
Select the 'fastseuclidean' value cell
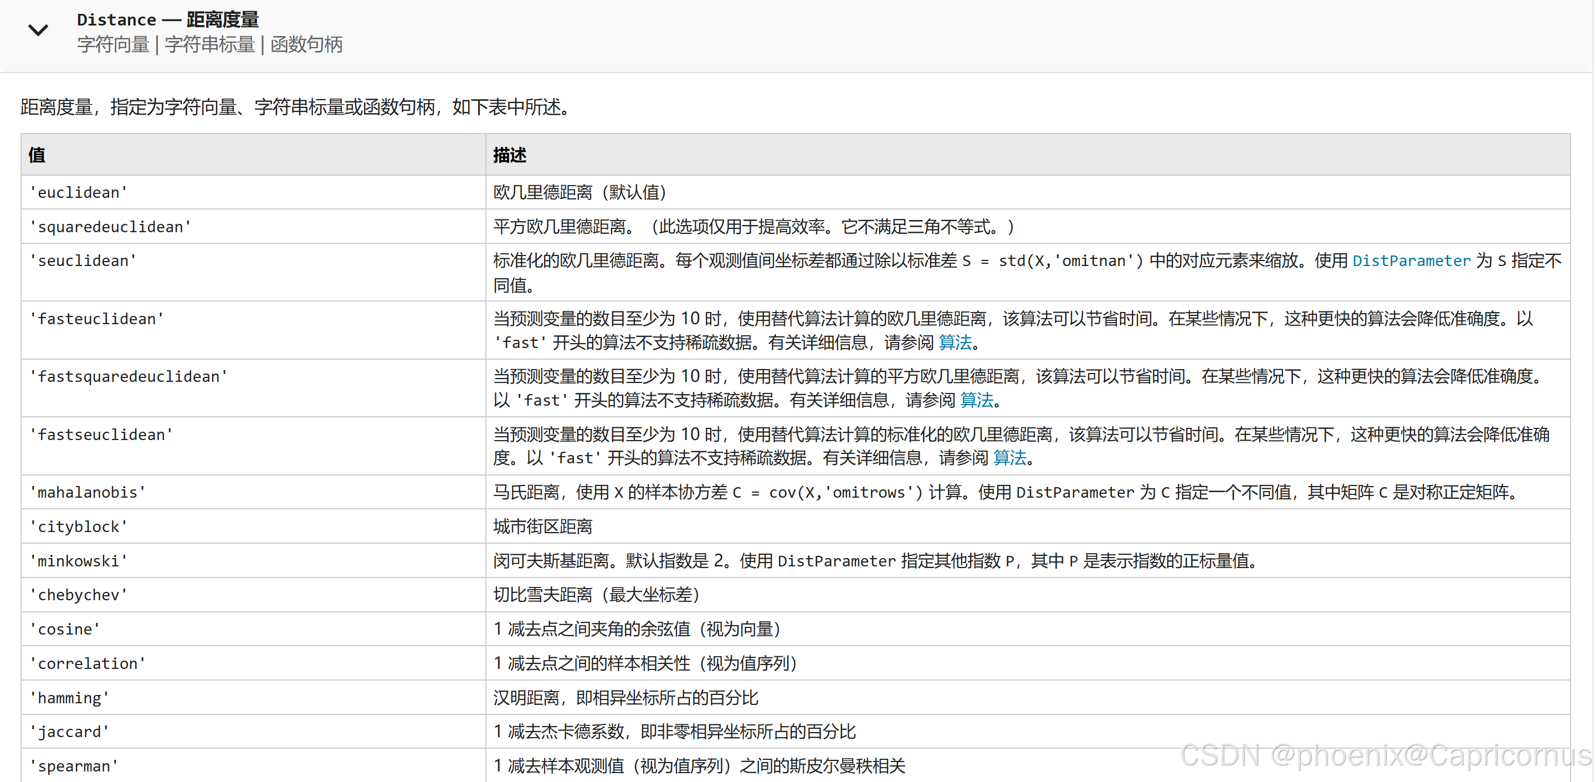(x=253, y=446)
